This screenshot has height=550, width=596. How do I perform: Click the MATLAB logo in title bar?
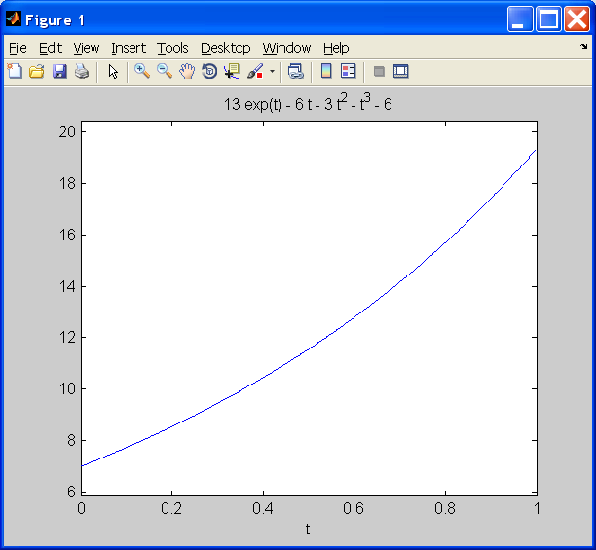(14, 19)
